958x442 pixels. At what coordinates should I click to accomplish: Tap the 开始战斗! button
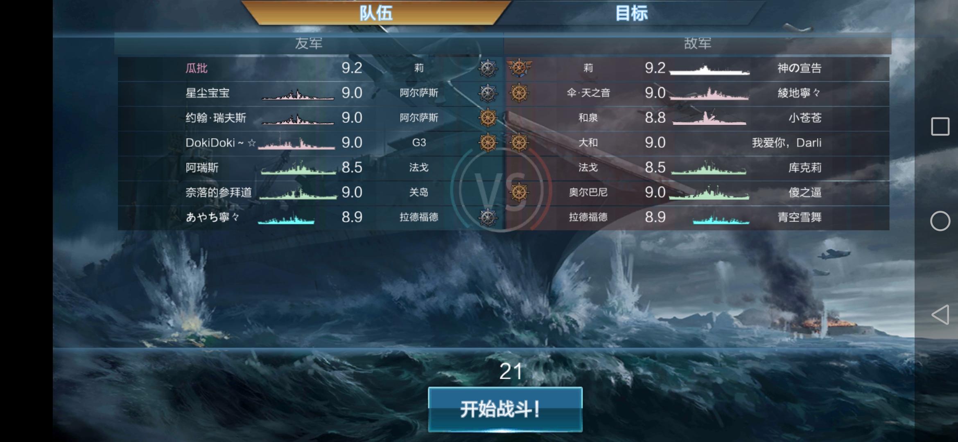click(x=505, y=409)
